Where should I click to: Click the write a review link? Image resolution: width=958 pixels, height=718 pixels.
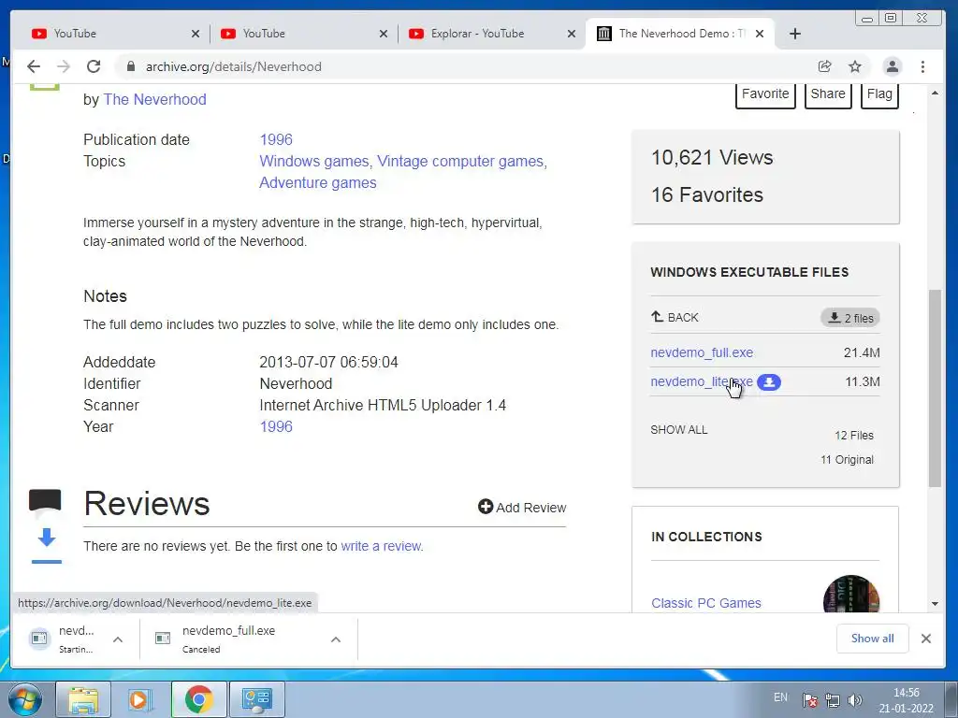[382, 546]
